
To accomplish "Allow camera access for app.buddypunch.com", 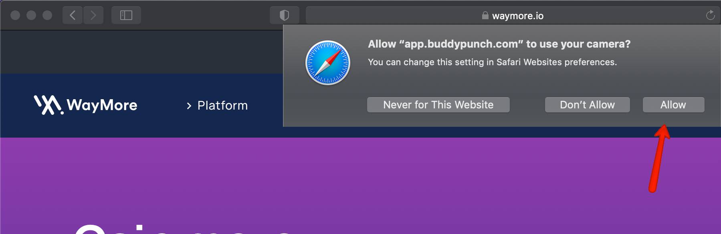I will tap(673, 105).
